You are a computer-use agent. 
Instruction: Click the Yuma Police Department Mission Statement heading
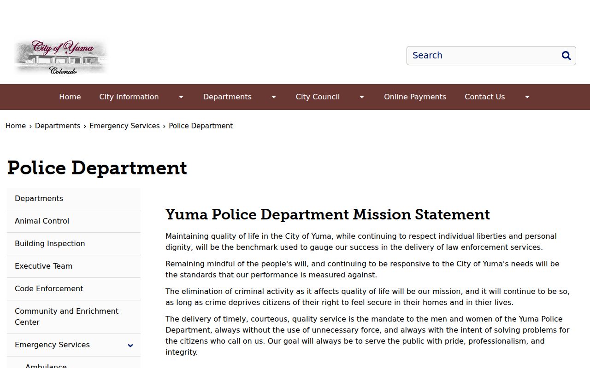point(328,214)
